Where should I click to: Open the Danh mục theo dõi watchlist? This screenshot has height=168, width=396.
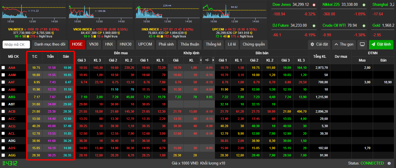coord(50,44)
